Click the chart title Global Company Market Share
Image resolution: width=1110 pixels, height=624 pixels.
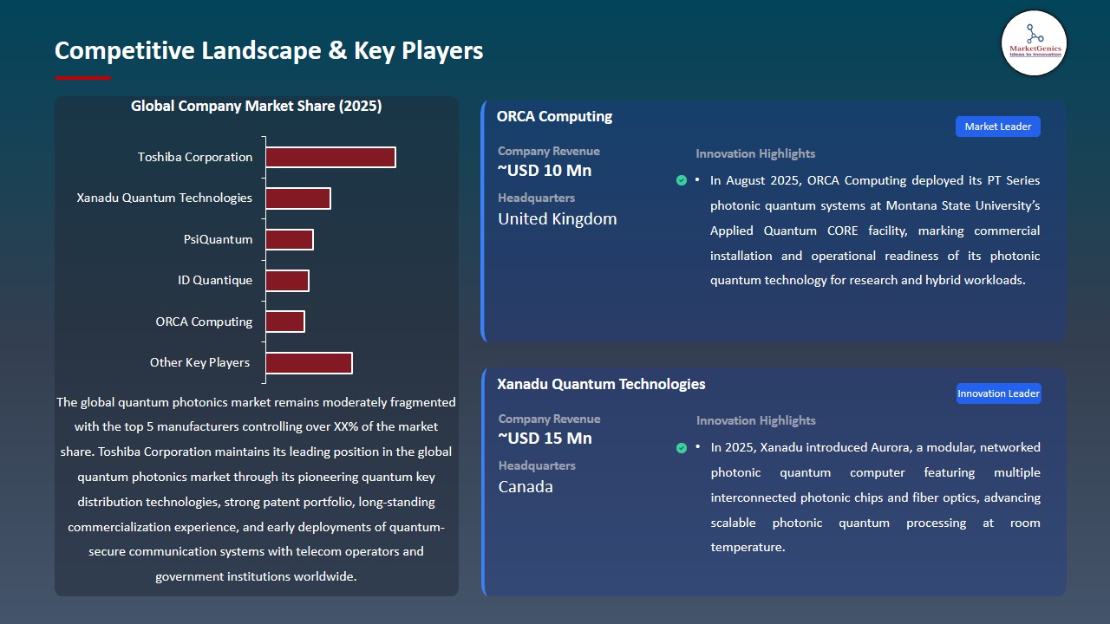[x=256, y=106]
